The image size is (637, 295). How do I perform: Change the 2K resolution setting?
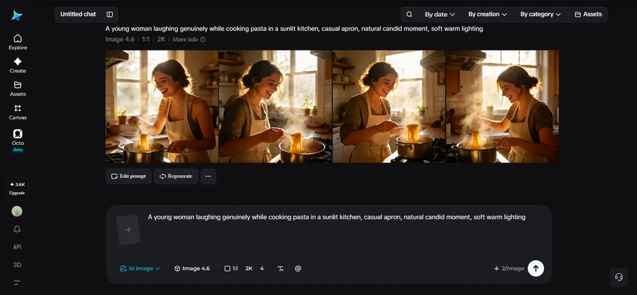click(x=249, y=269)
